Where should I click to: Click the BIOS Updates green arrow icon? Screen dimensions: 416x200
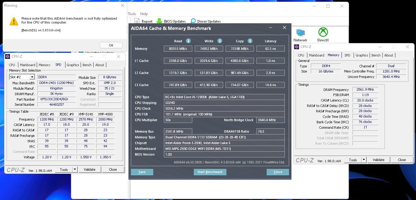(x=159, y=21)
